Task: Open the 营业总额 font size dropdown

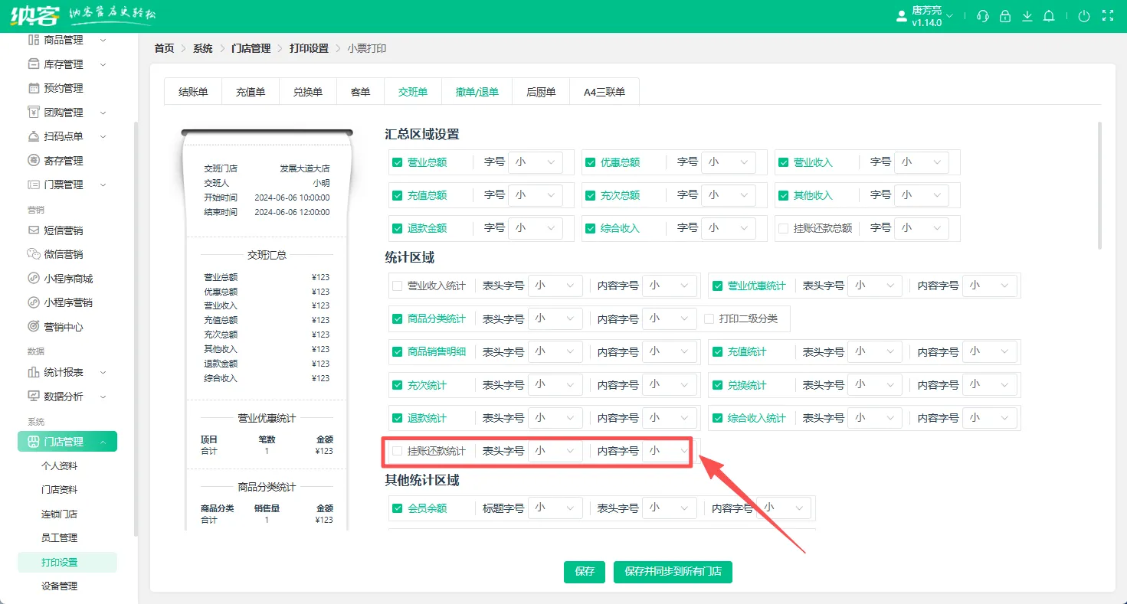Action: 536,162
